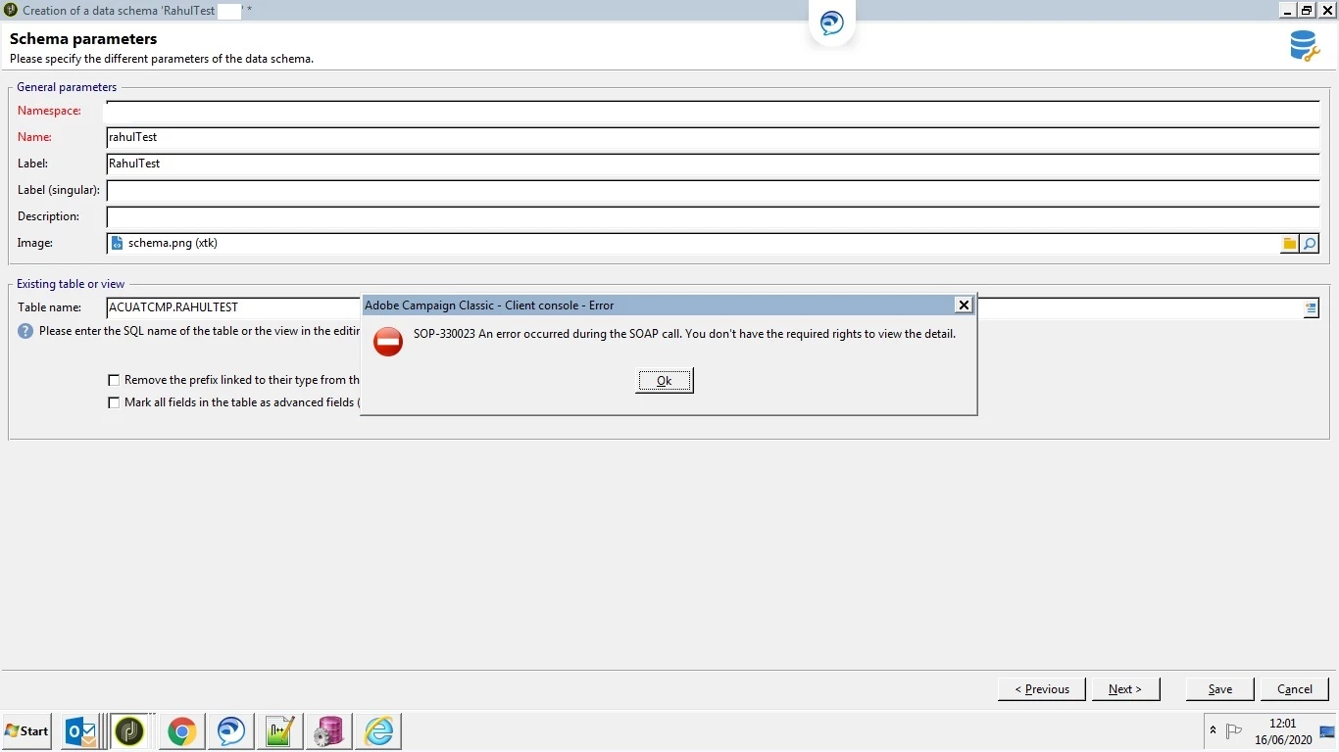Click the Cancel button
The width and height of the screenshot is (1339, 752).
[1295, 689]
